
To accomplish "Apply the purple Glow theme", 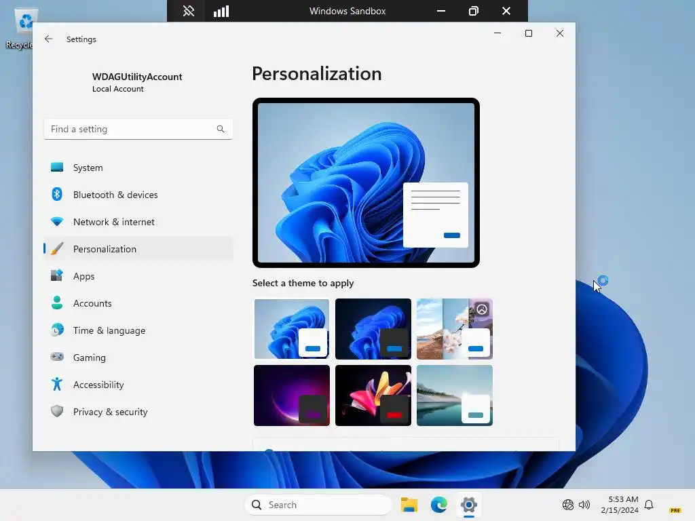I will [x=292, y=395].
